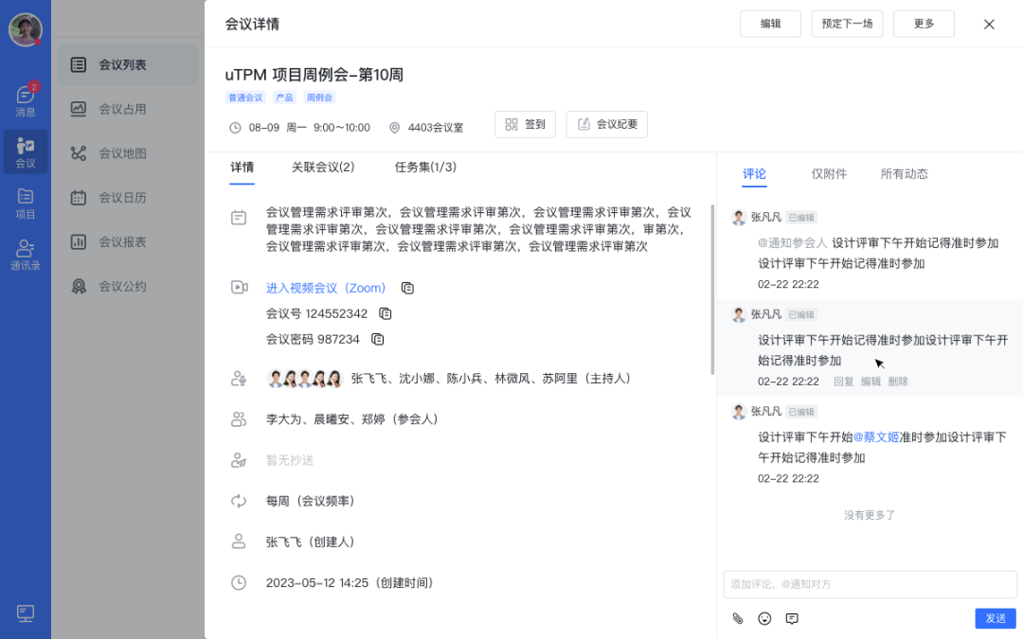Open the 项目 projects section
Image resolution: width=1023 pixels, height=639 pixels.
point(26,202)
